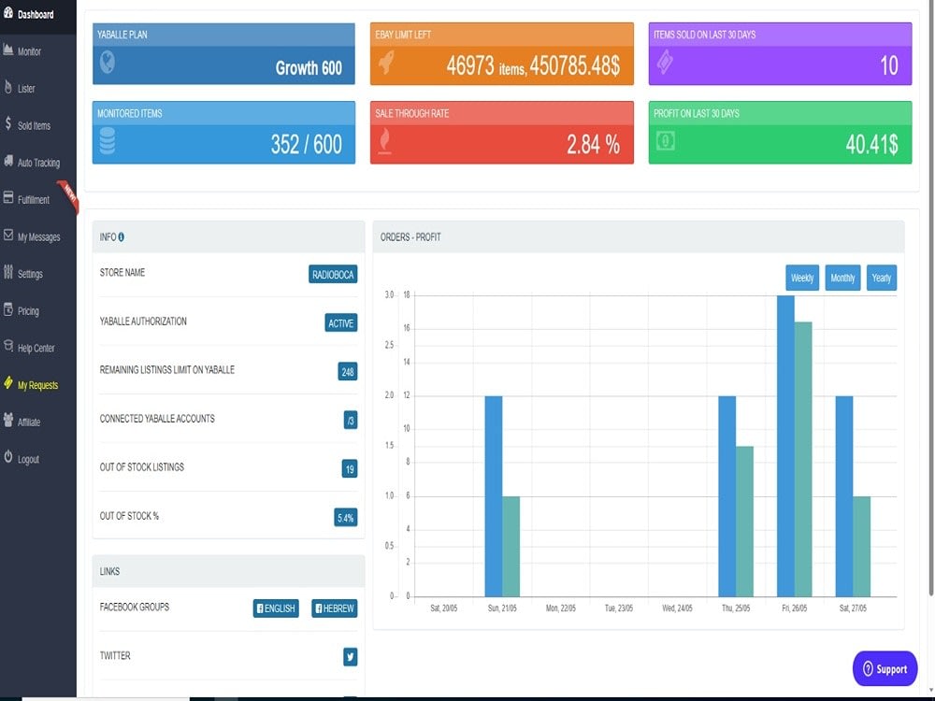Image resolution: width=935 pixels, height=701 pixels.
Task: Go to Settings in sidebar
Action: pyautogui.click(x=38, y=274)
